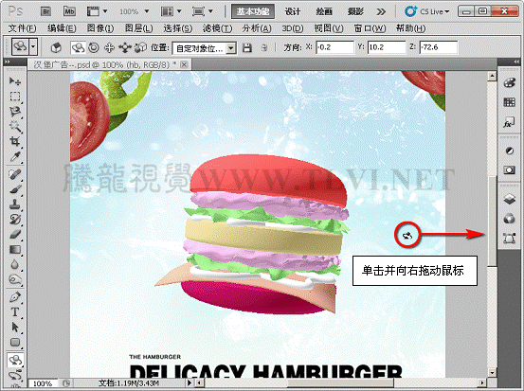Choose the 3D roll tool option
Image resolution: width=524 pixels, height=391 pixels.
94,47
